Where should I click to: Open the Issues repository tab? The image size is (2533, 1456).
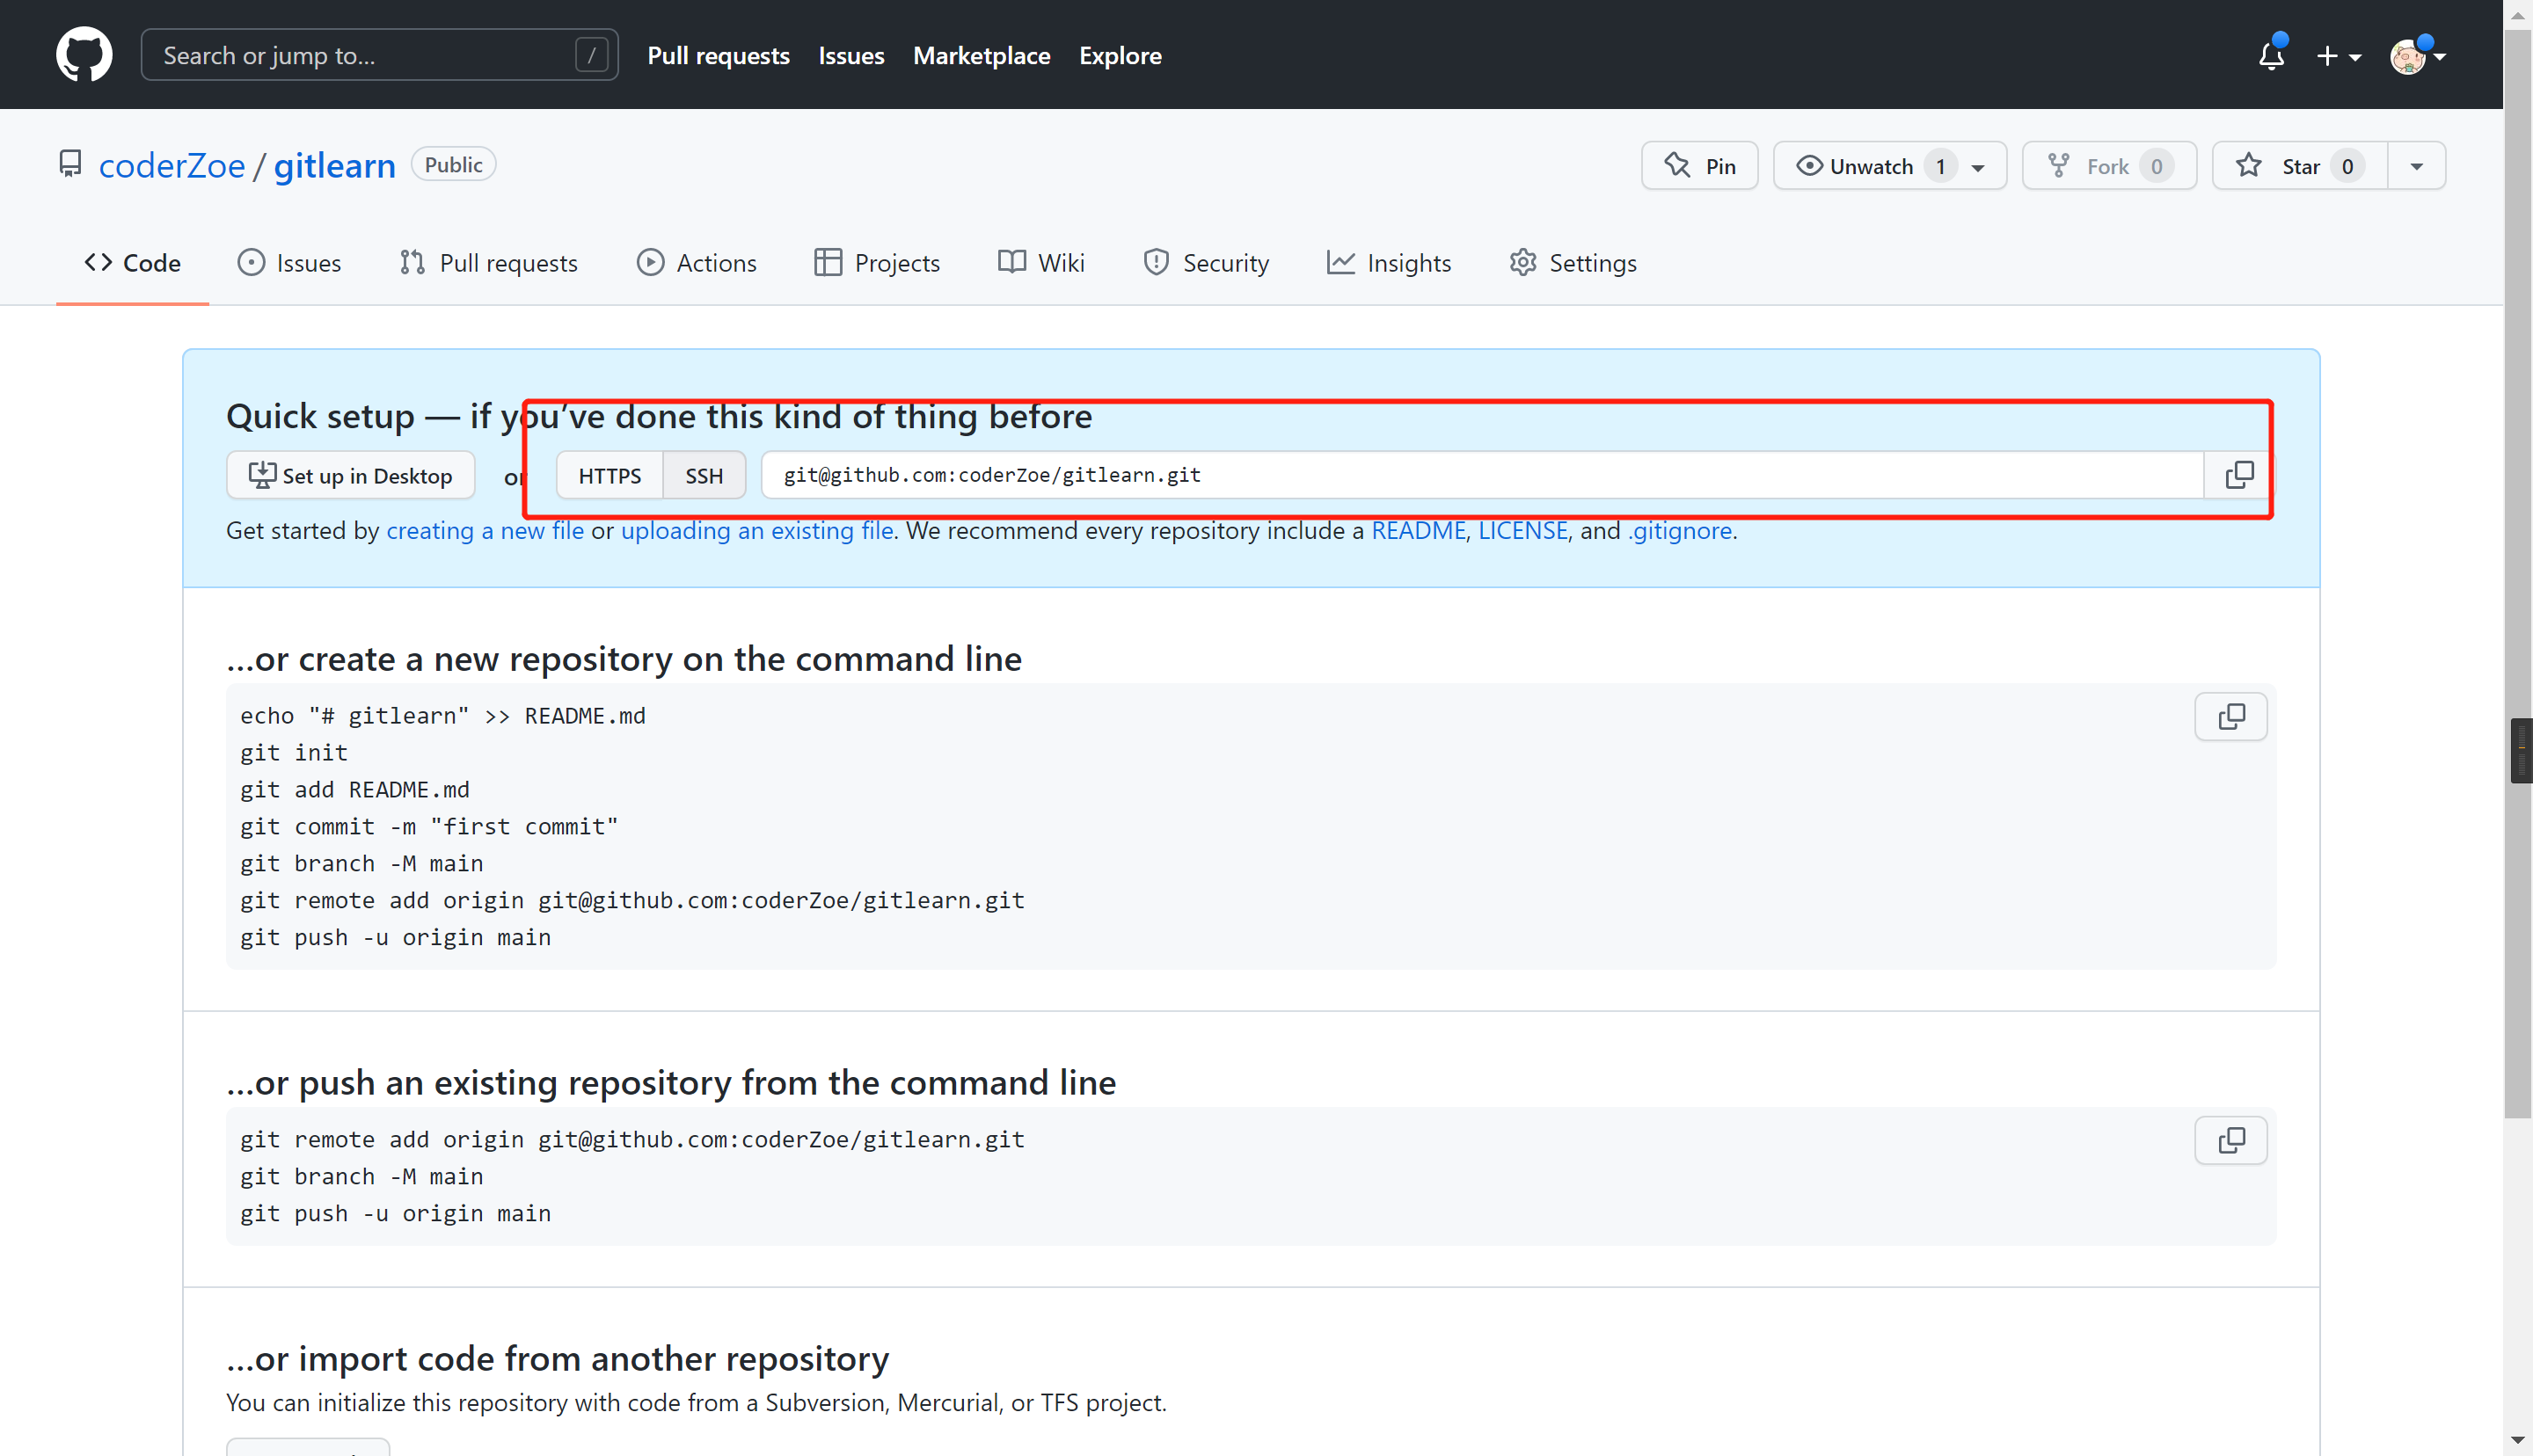289,263
